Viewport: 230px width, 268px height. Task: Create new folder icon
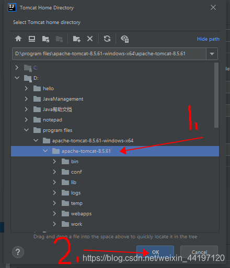click(76, 39)
